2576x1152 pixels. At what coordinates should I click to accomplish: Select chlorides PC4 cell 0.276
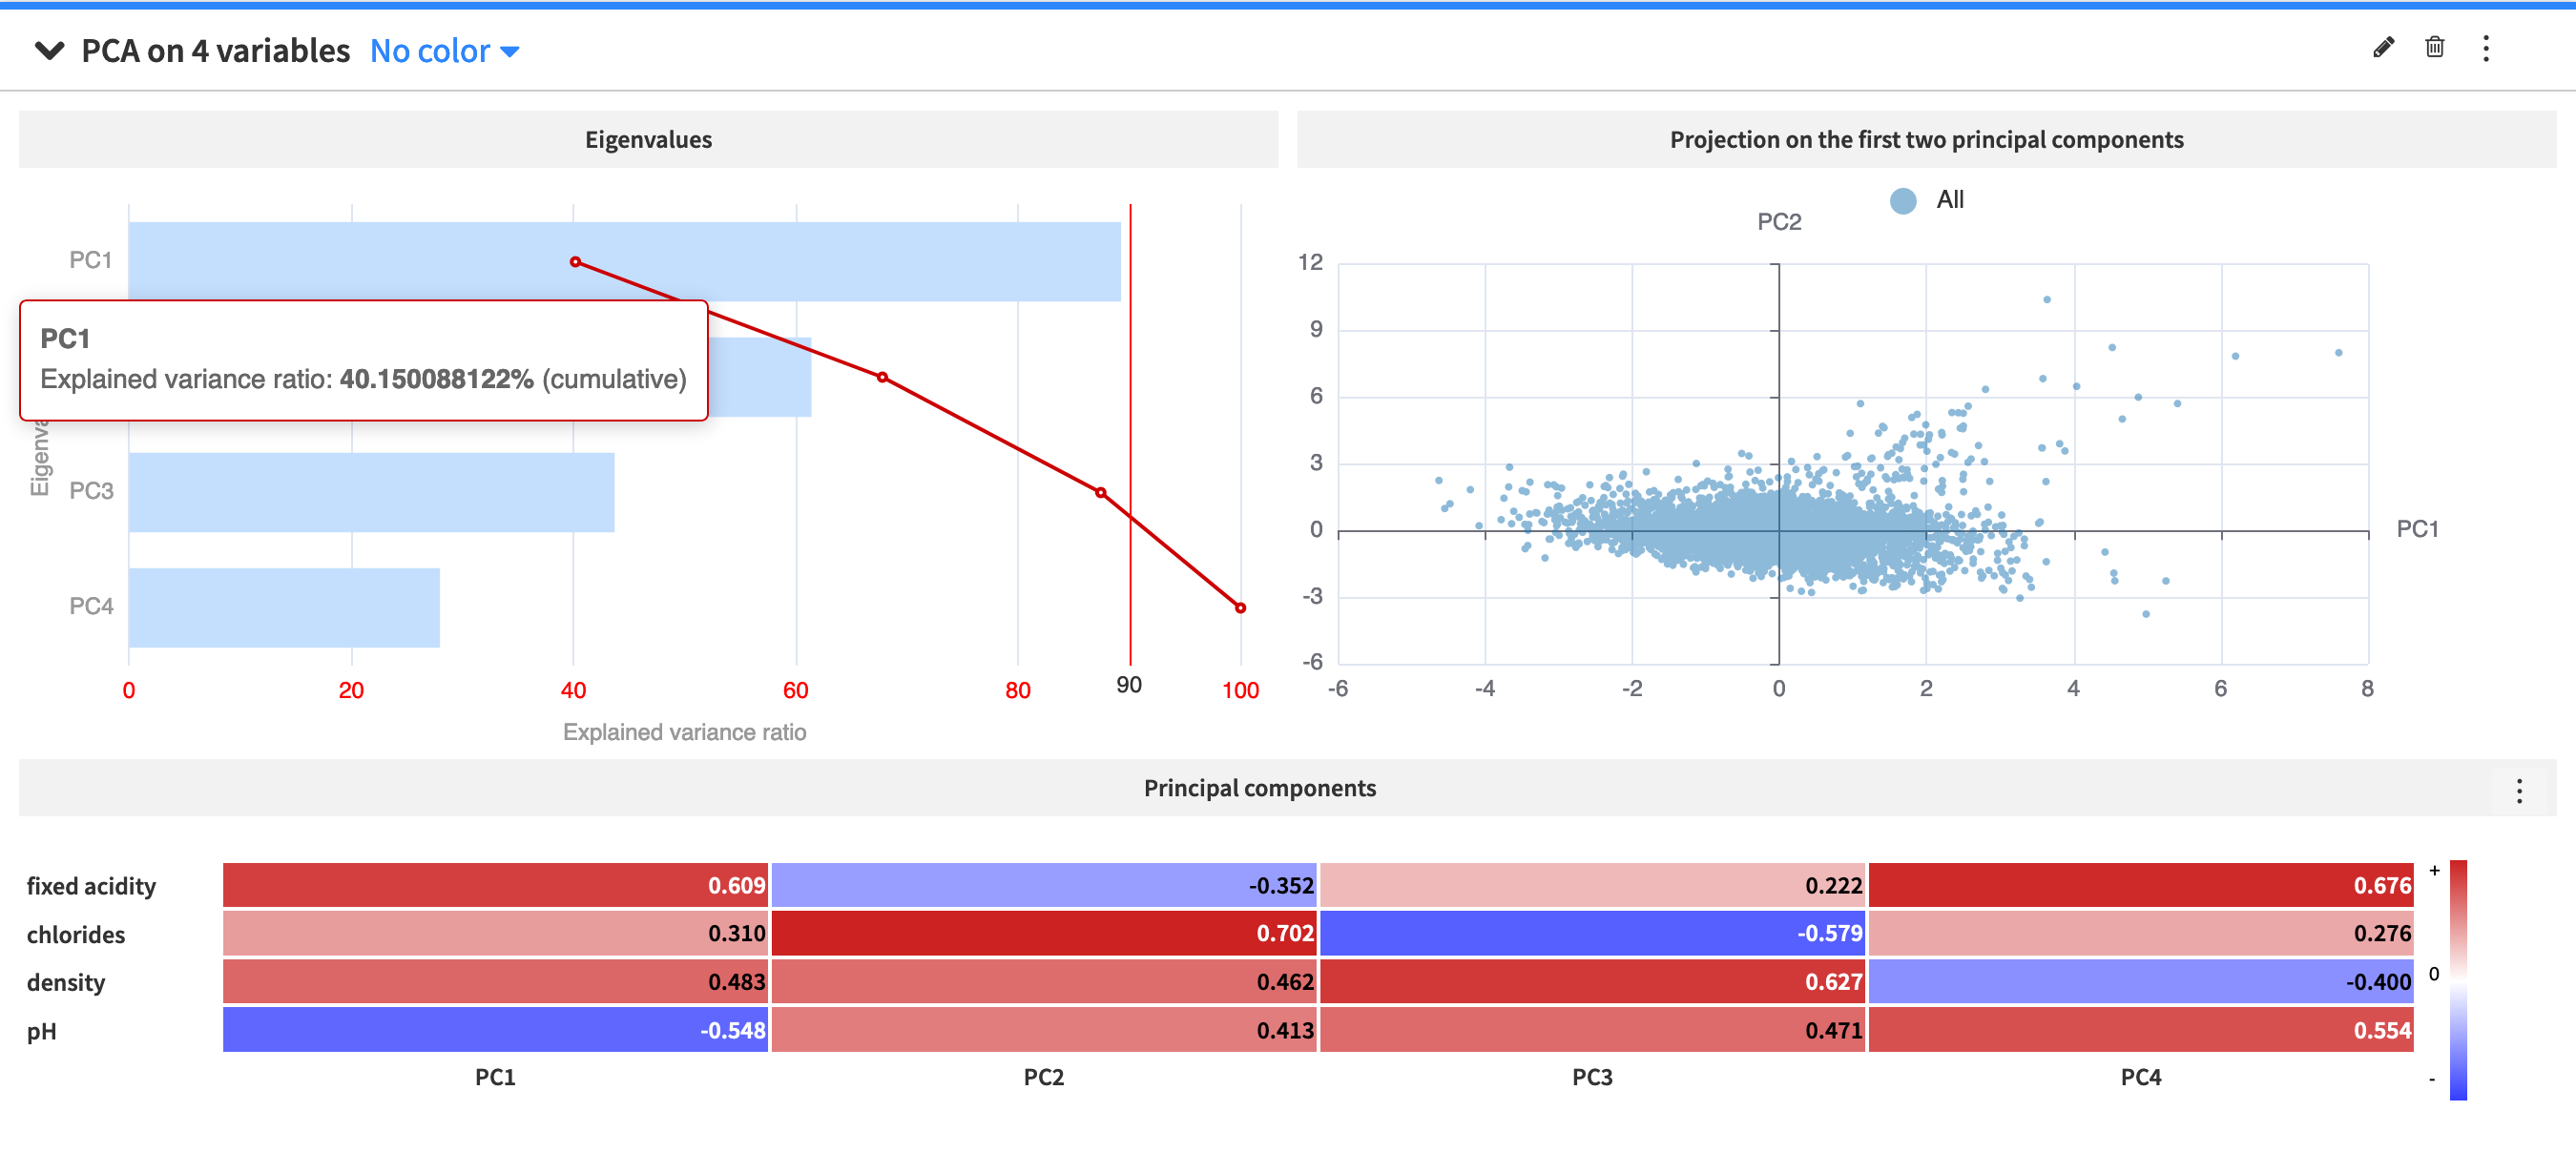tap(2141, 934)
